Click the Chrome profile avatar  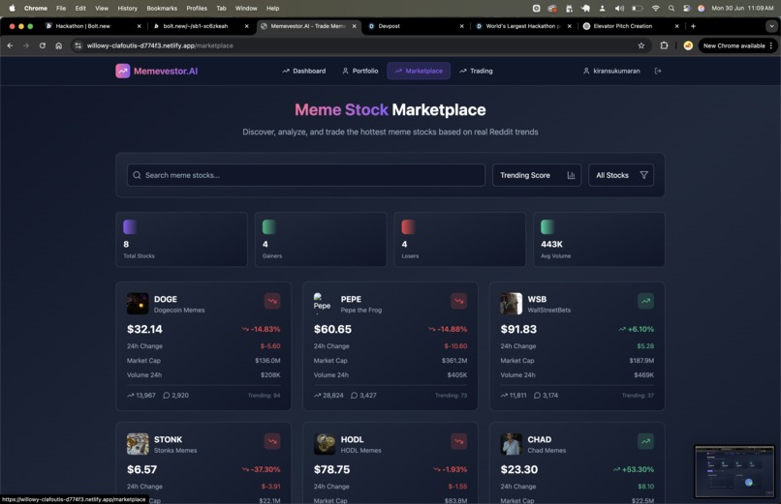(688, 45)
